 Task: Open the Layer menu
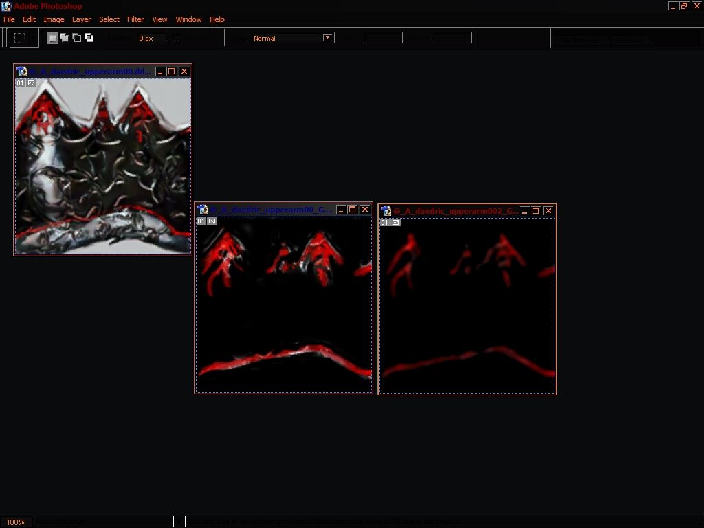click(81, 19)
